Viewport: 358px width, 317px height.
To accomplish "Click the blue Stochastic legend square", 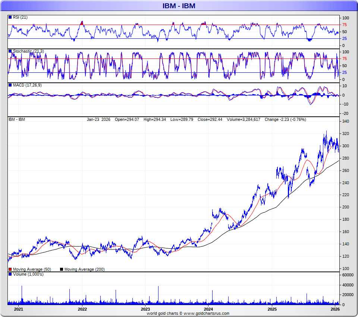I will pyautogui.click(x=10, y=51).
